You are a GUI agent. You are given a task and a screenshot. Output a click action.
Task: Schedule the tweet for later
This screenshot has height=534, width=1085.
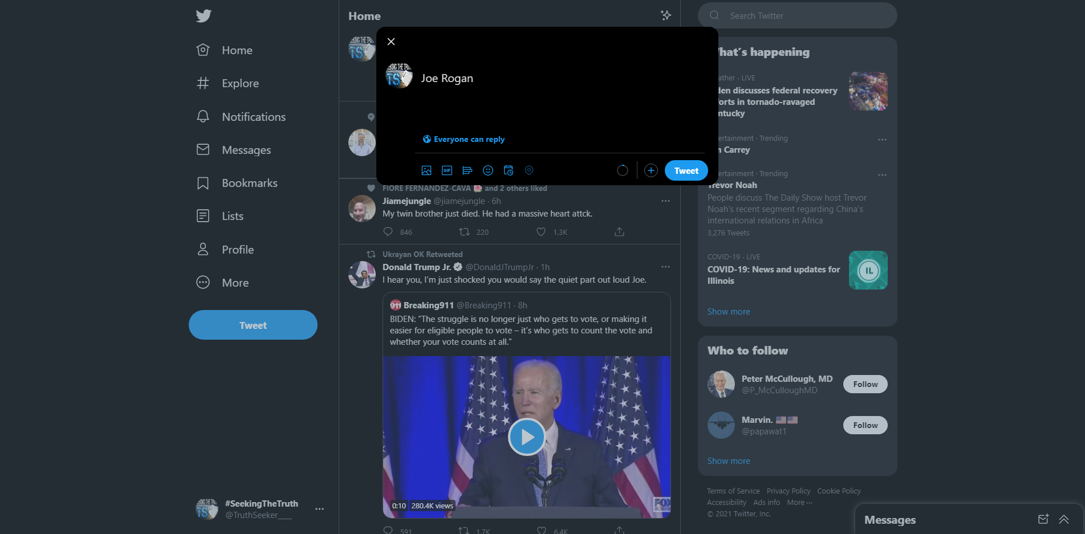pos(509,170)
